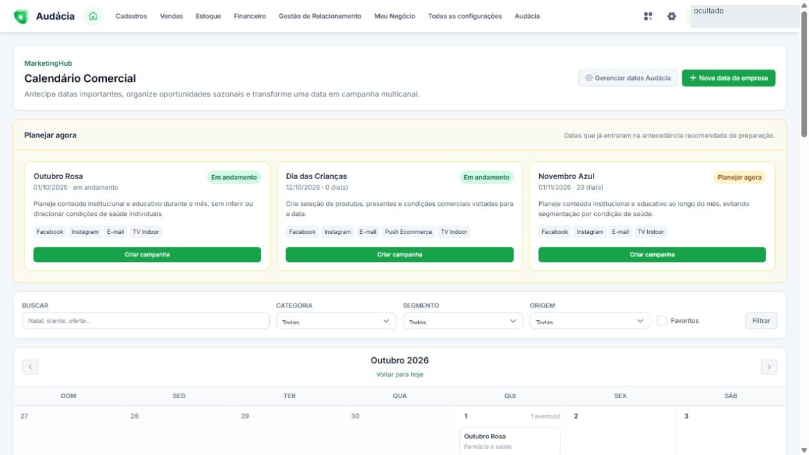
Task: Go to next month arrow
Action: 769,367
